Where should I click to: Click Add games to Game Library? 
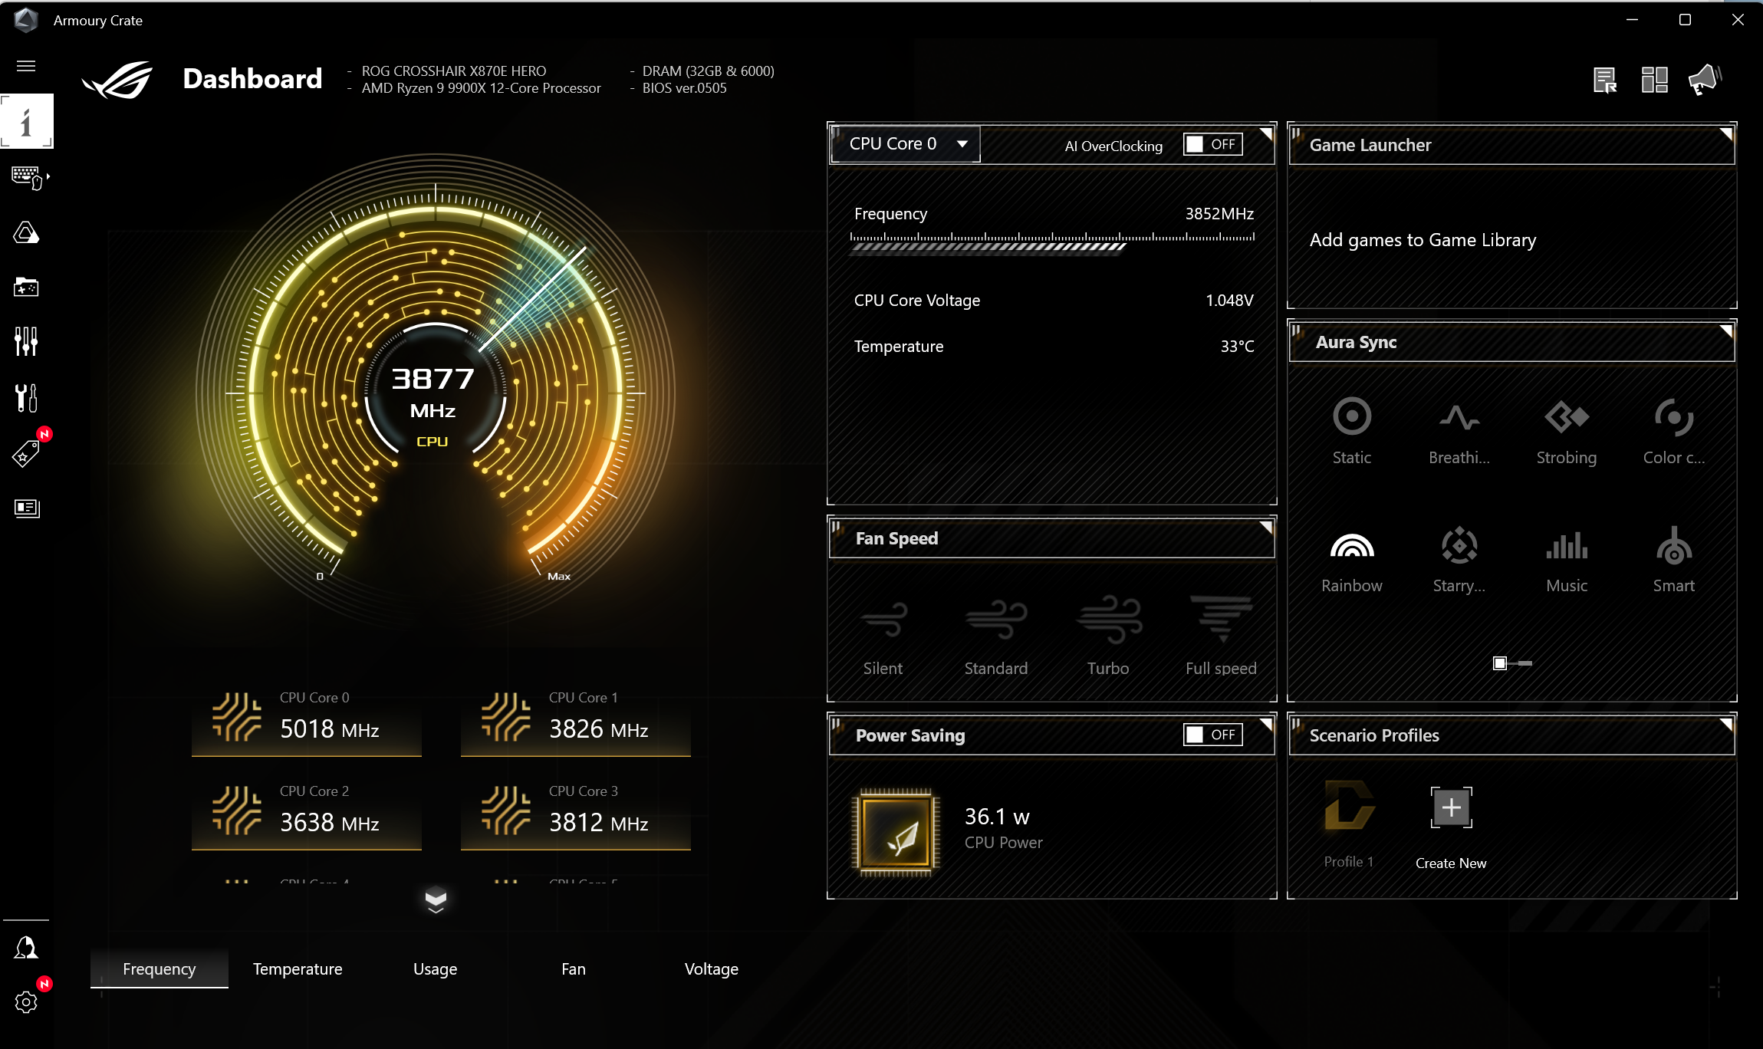coord(1423,240)
